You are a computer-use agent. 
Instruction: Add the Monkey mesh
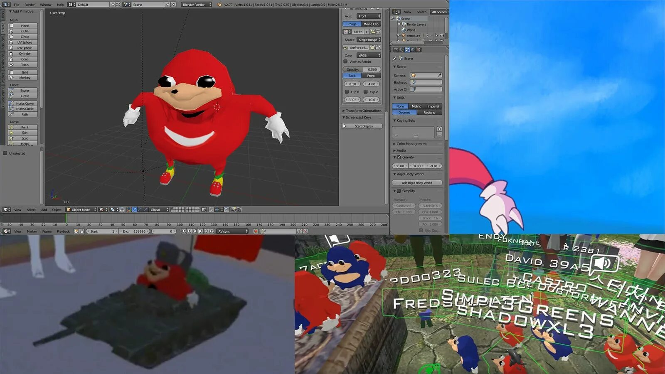23,78
